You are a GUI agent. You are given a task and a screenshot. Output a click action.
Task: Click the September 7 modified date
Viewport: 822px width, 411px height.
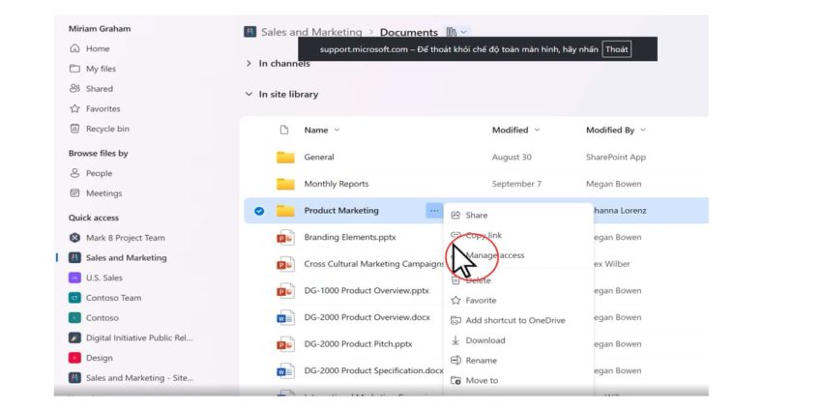click(x=516, y=184)
